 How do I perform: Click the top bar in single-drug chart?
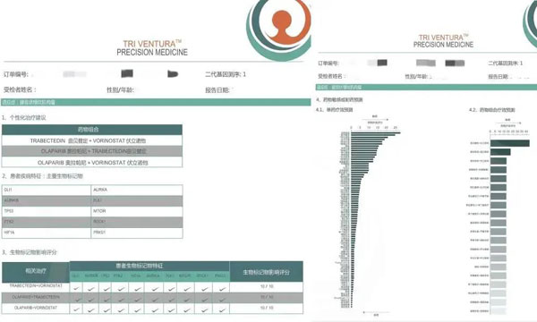[x=375, y=132]
